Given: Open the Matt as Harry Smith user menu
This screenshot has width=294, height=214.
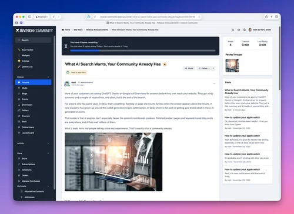Looking at the screenshot, I should 260,30.
